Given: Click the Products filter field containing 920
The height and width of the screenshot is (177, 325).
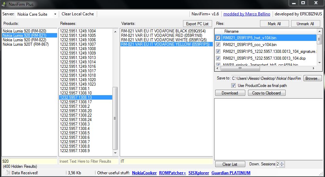Looking at the screenshot, I should (x=29, y=161).
